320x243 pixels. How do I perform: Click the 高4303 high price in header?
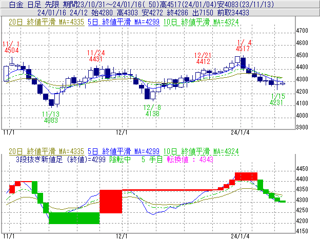pos(127,13)
